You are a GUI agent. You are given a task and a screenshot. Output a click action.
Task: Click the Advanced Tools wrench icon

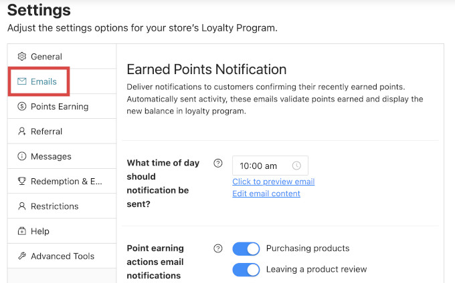coord(22,256)
